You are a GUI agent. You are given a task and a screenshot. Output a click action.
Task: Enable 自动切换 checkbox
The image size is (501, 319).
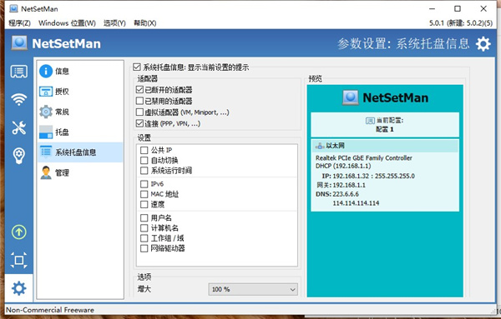click(144, 160)
